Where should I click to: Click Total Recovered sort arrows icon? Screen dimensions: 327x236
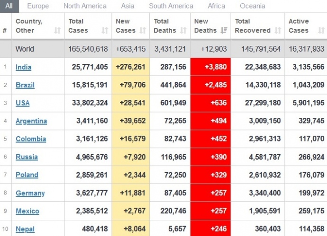click(277, 31)
